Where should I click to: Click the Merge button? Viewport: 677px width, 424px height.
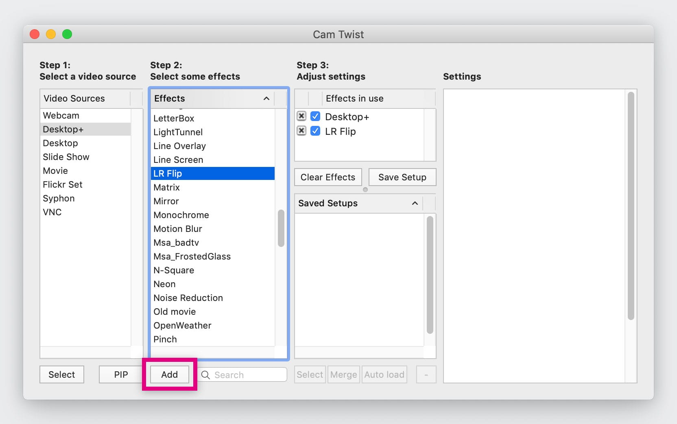tap(344, 374)
